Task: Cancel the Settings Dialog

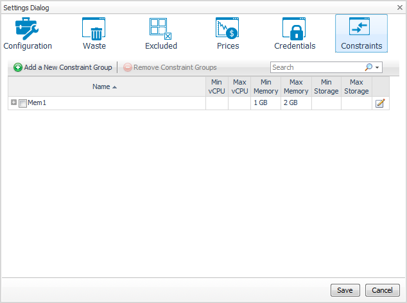Action: tap(383, 290)
